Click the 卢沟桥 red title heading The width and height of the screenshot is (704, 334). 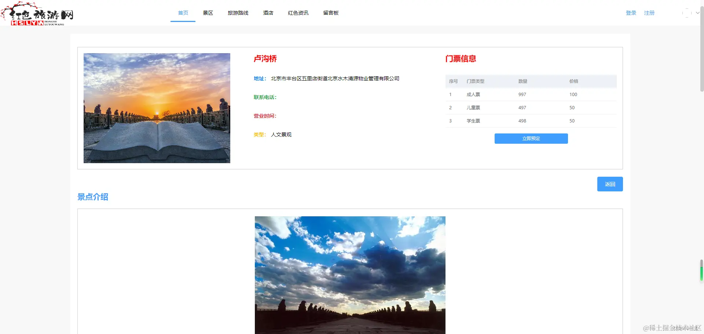point(265,59)
